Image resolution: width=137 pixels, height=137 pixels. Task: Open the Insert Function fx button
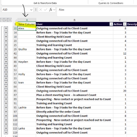coord(51,10)
